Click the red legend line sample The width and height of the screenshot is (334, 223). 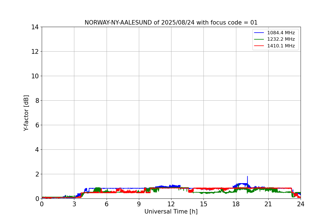pos(259,46)
